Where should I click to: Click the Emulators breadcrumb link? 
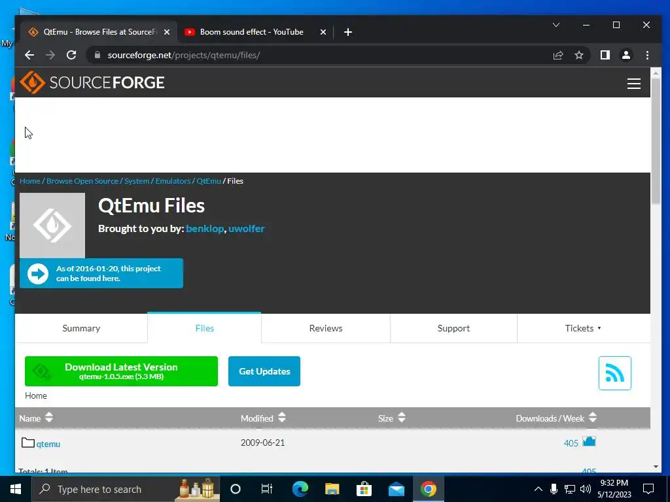click(173, 181)
